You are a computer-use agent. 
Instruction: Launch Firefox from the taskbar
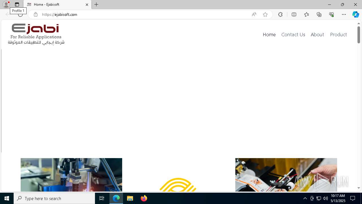tap(144, 198)
